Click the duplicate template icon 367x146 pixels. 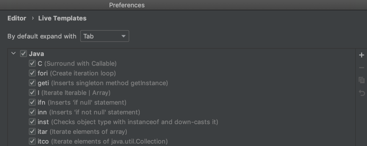[x=362, y=80]
